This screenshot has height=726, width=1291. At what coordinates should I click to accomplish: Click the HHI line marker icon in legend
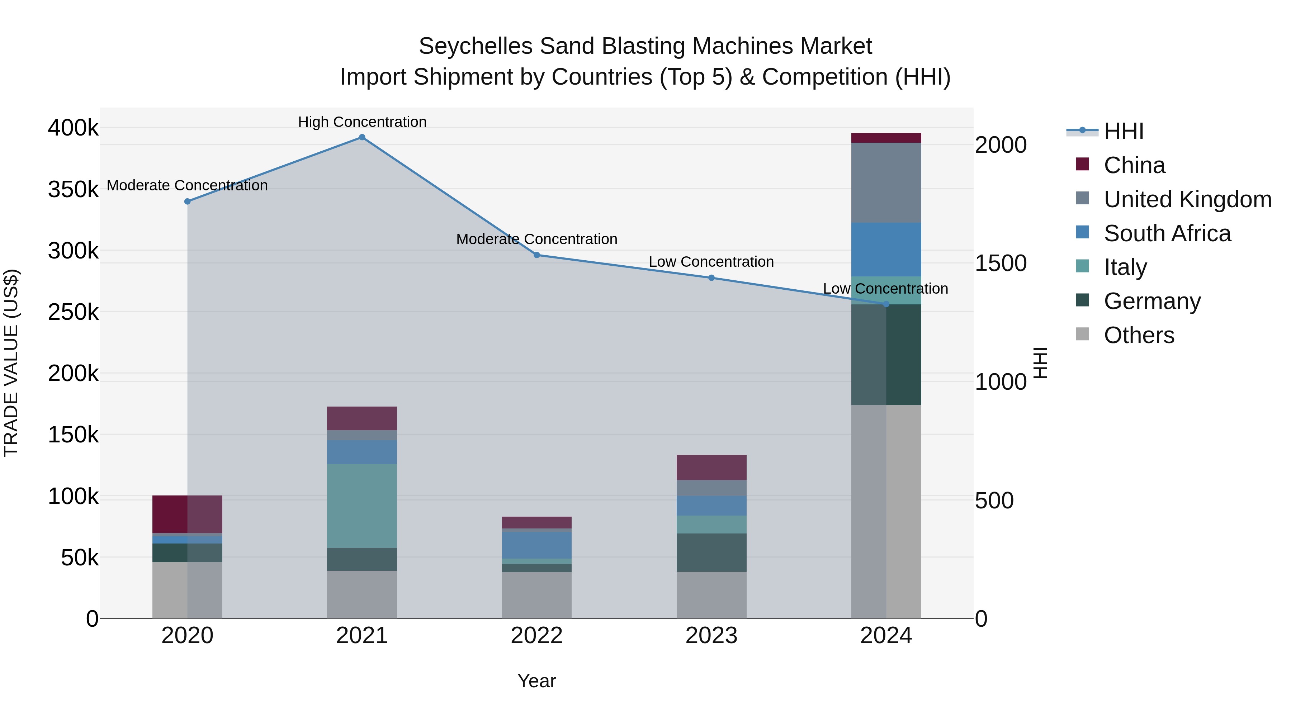(x=1082, y=131)
